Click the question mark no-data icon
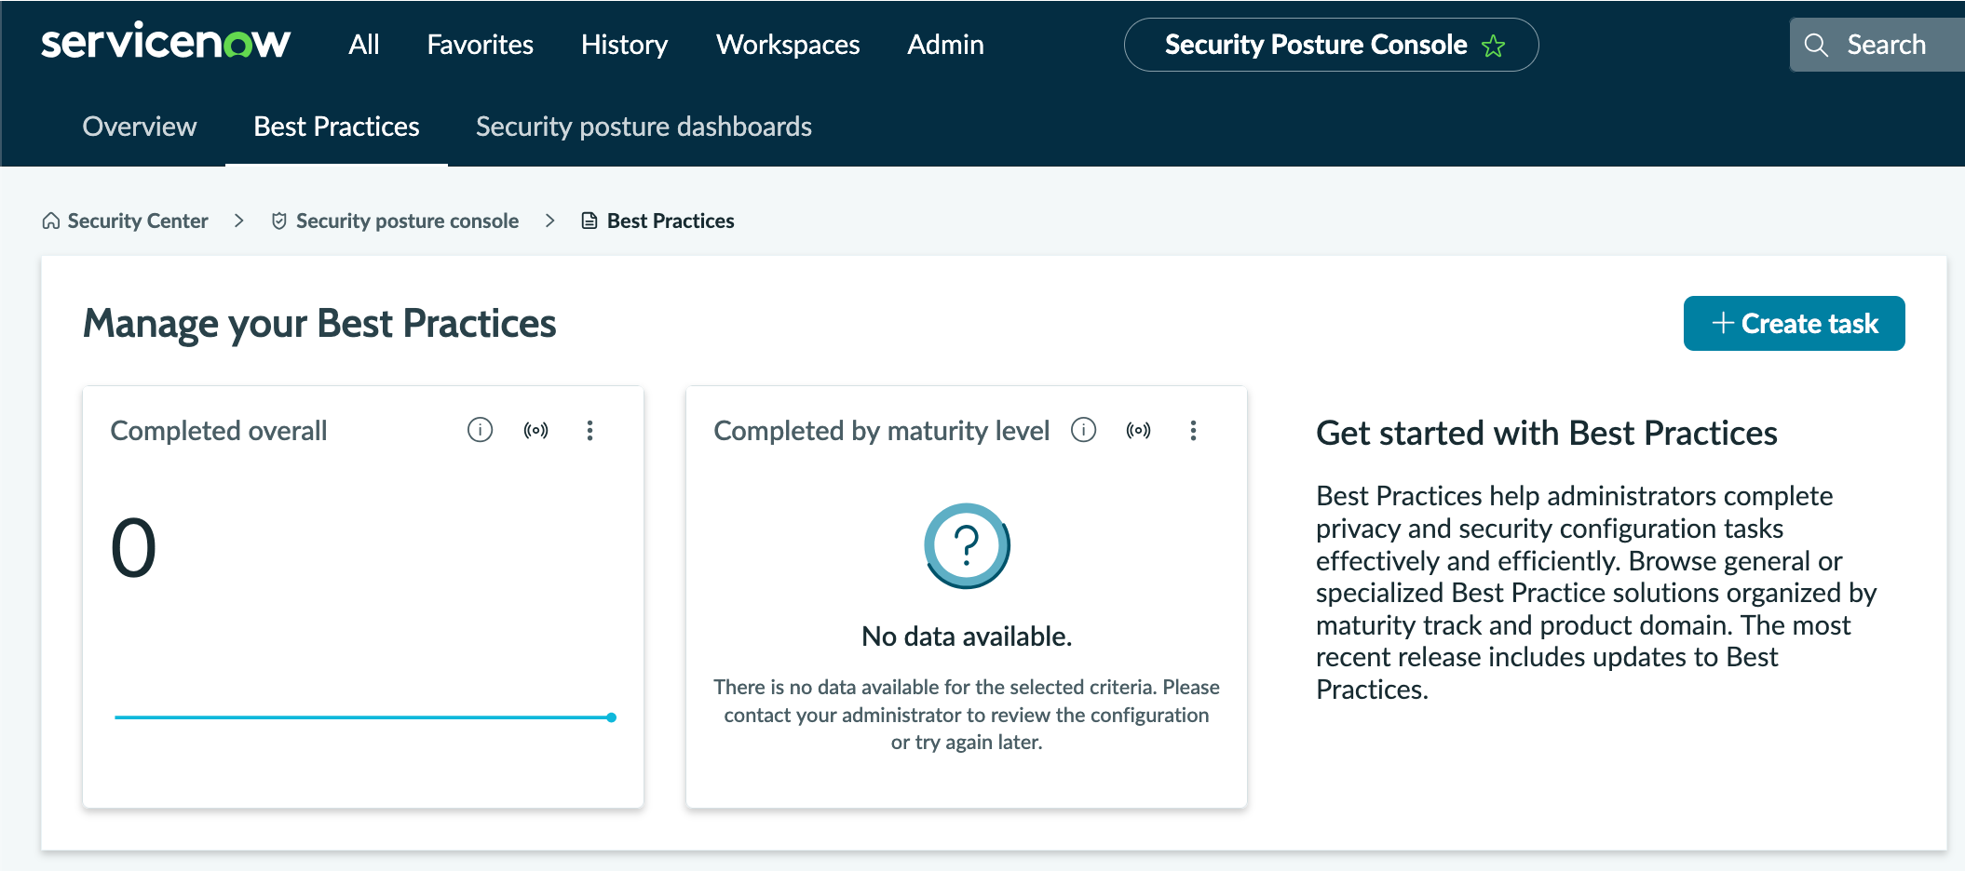 967,546
